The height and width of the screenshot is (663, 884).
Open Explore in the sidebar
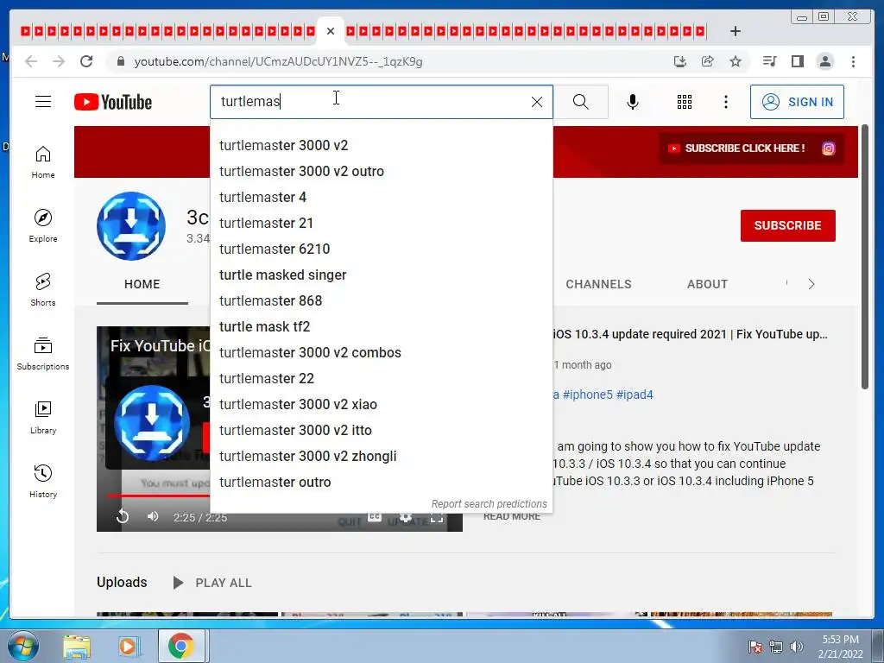[x=43, y=225]
